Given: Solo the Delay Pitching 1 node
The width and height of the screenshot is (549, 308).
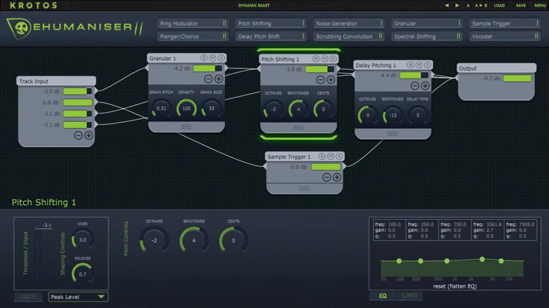Looking at the screenshot, I should 427,65.
